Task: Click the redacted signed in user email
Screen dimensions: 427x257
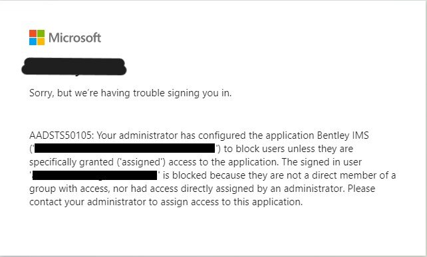Action: (94, 175)
